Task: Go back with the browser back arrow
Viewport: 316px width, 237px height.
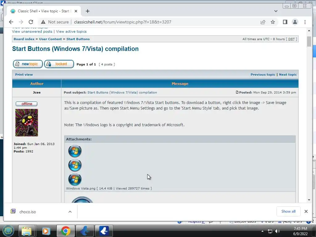Action: point(11,22)
